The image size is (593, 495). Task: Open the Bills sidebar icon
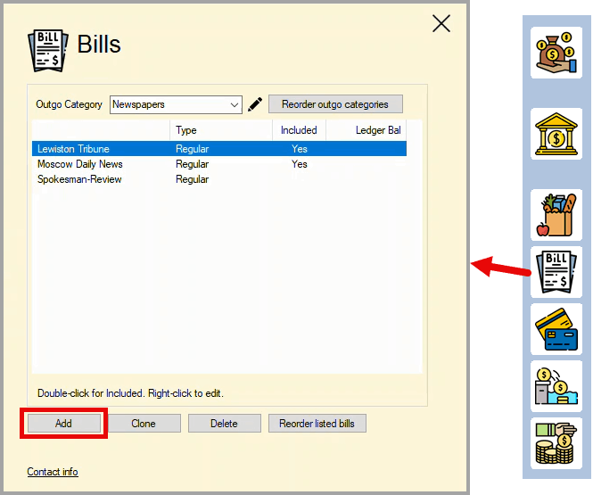[x=556, y=272]
